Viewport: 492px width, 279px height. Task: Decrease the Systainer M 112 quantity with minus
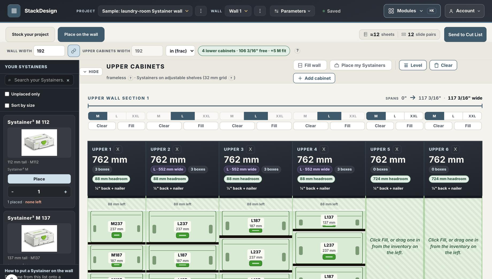pyautogui.click(x=13, y=192)
